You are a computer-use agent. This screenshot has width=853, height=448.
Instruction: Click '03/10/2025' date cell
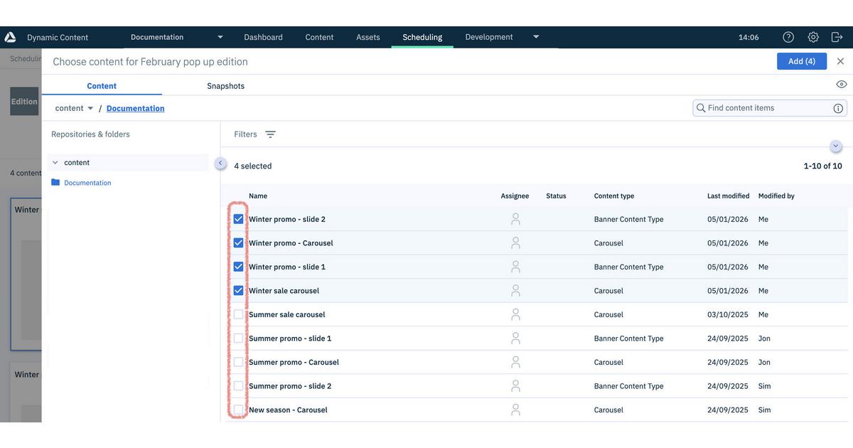tap(728, 314)
